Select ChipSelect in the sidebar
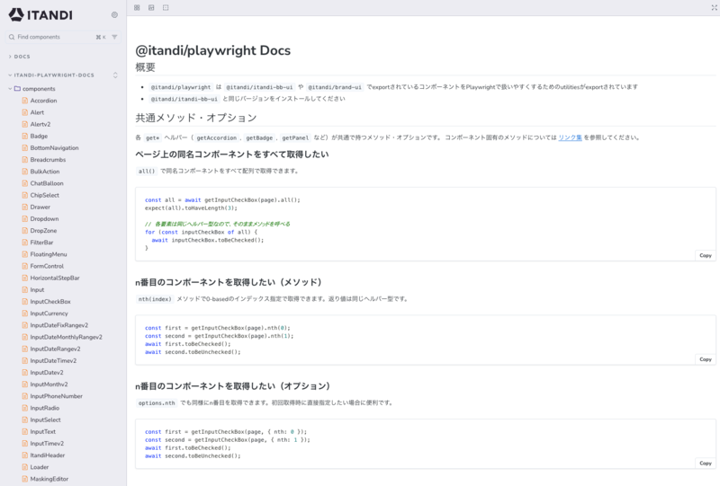The image size is (720, 486). 44,195
